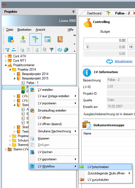Screen dimensions: 135x188
Task: Expand the Cont MT1 tree node
Action: [6, 61]
